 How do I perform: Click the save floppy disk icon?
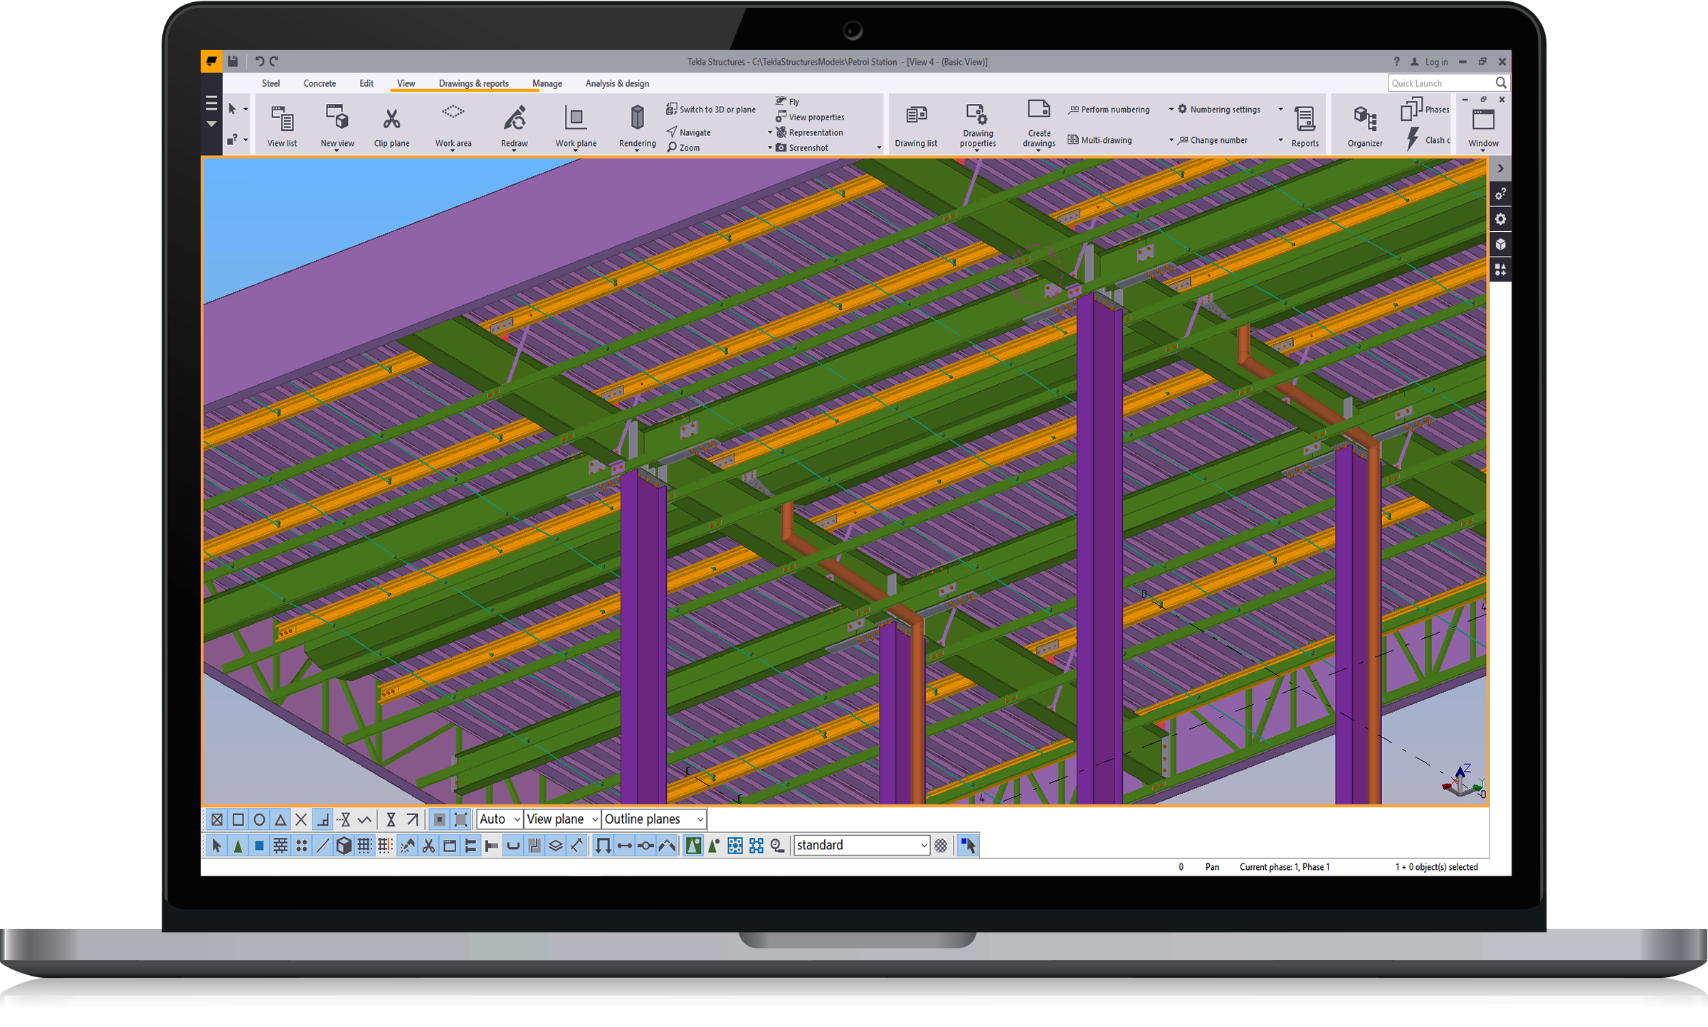[233, 61]
